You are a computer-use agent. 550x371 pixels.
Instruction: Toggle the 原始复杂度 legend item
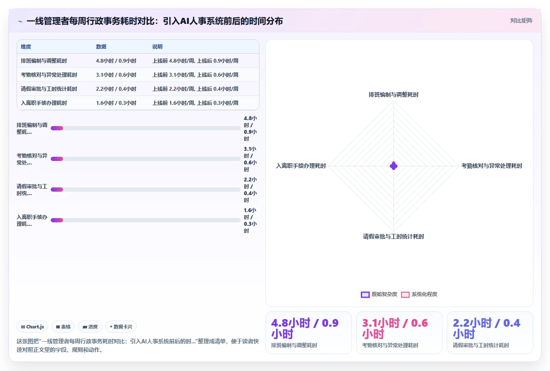coord(379,294)
